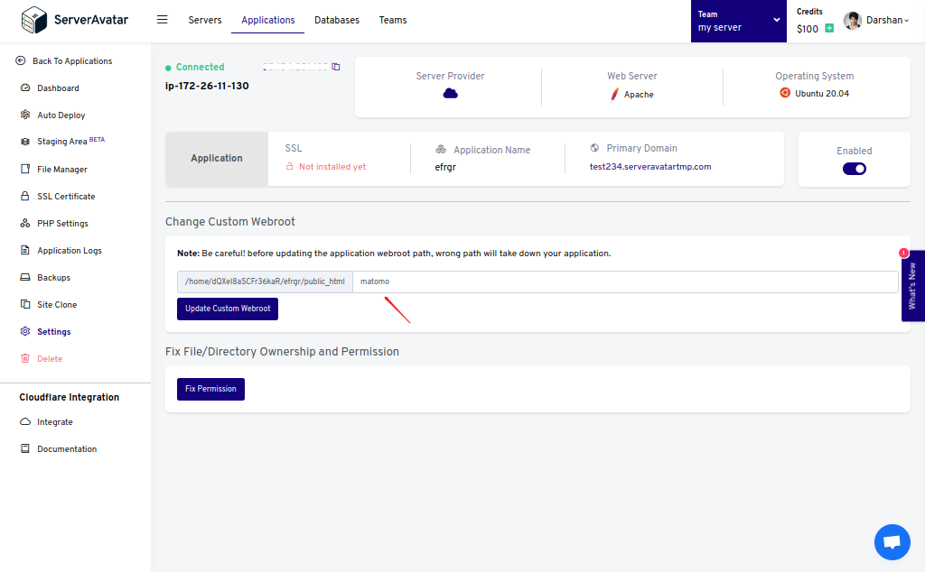Viewport: 925px width, 572px height.
Task: Click the Site Clone copy icon
Action: 25,304
